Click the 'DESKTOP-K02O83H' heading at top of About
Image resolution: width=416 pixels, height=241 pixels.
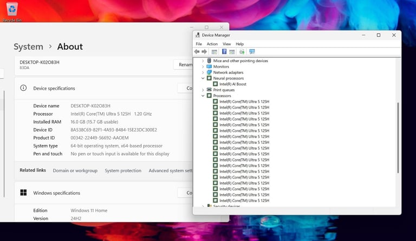[39, 62]
